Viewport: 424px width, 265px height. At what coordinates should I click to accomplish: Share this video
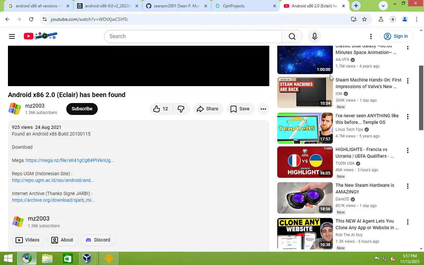tap(208, 109)
